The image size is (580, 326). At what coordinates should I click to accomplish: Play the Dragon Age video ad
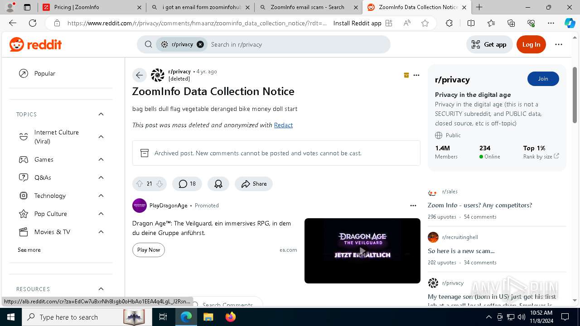[x=362, y=251]
